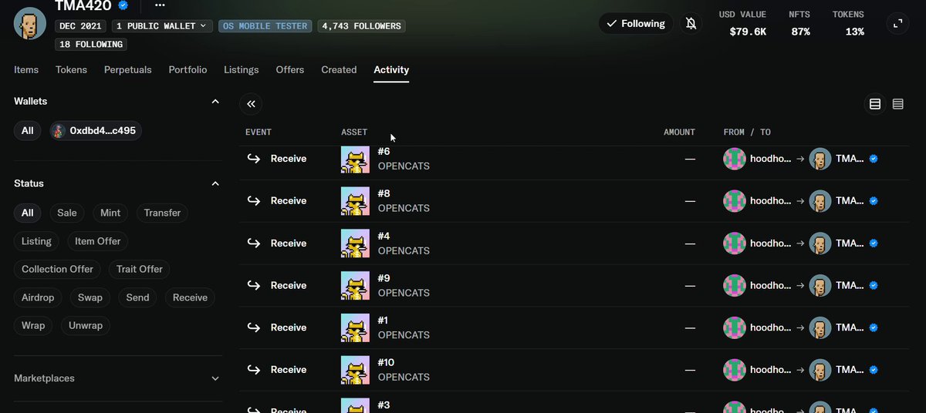Click the TMA420 profile avatar

[x=30, y=23]
